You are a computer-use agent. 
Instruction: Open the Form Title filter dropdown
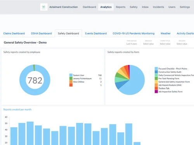pyautogui.click(x=165, y=43)
